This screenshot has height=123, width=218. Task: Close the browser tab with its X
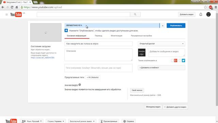click(30, 2)
